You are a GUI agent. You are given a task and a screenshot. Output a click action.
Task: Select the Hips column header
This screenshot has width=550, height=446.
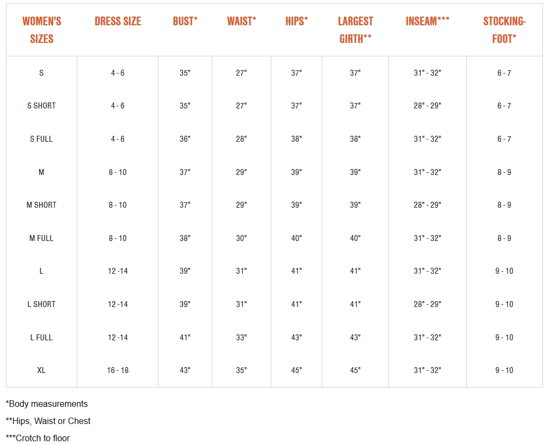coord(296,21)
